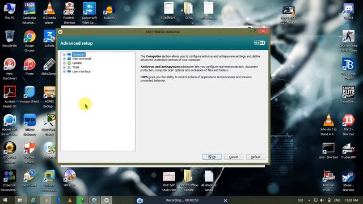Expand the Web and email node
The image size is (363, 204).
pos(64,59)
